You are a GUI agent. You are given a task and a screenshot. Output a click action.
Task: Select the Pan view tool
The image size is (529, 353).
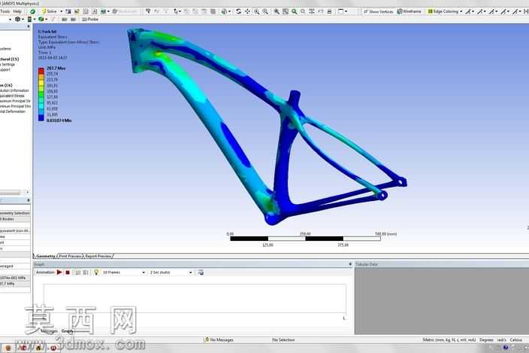click(x=247, y=11)
